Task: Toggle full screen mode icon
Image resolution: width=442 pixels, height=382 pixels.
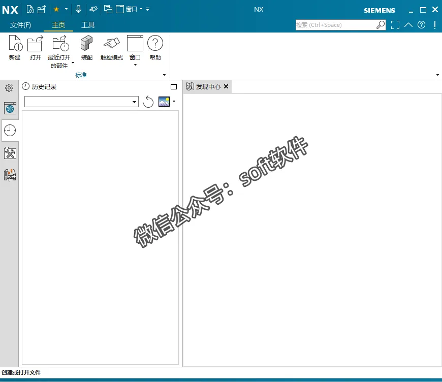Action: (x=395, y=25)
